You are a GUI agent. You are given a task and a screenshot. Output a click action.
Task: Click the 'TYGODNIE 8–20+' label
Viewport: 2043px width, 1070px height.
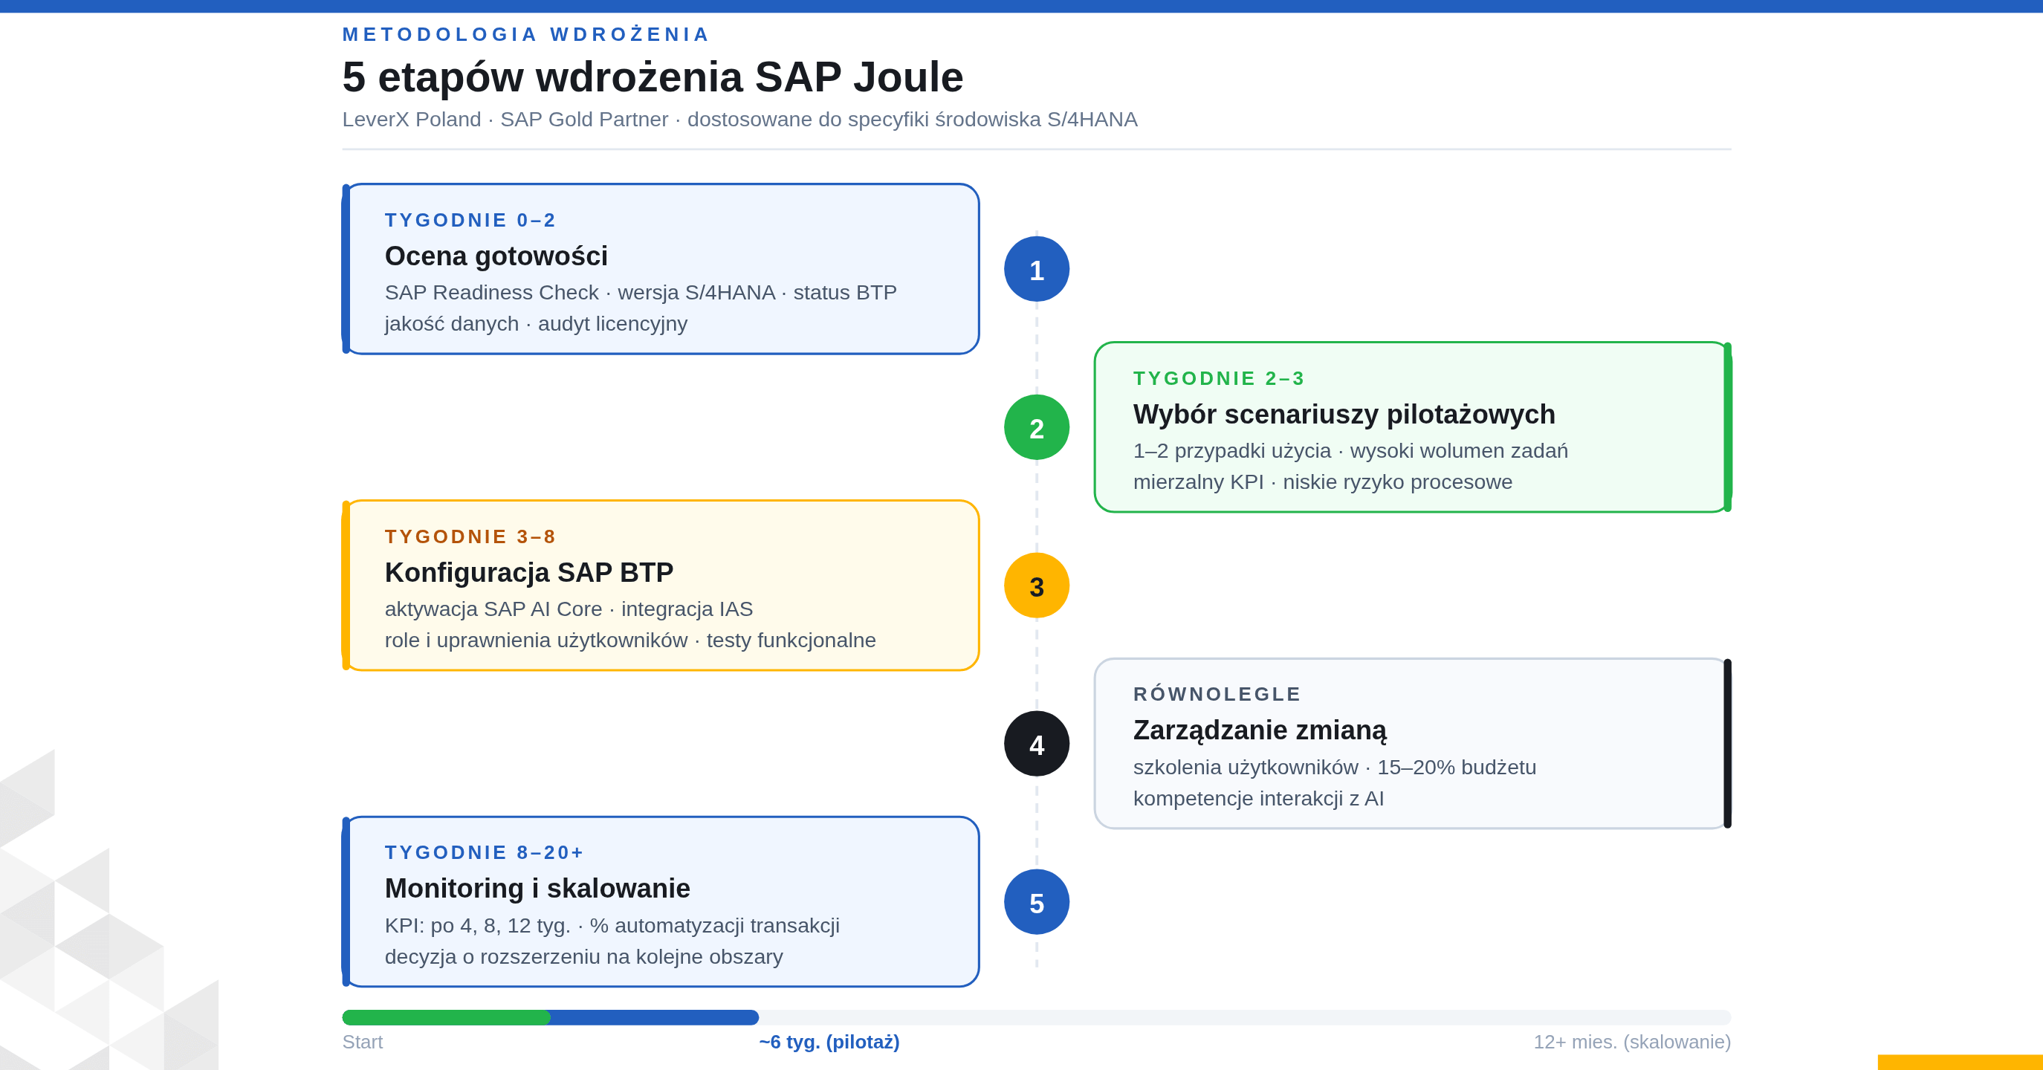[484, 853]
